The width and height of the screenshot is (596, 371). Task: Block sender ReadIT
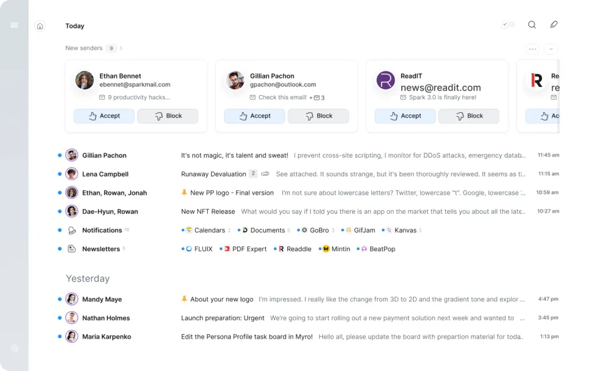[x=469, y=116]
